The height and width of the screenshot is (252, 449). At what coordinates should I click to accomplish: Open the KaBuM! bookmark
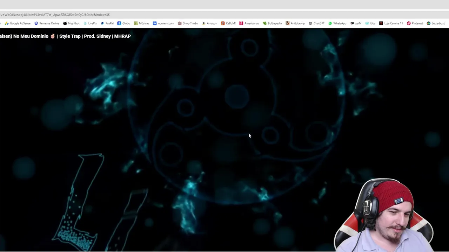pyautogui.click(x=228, y=23)
